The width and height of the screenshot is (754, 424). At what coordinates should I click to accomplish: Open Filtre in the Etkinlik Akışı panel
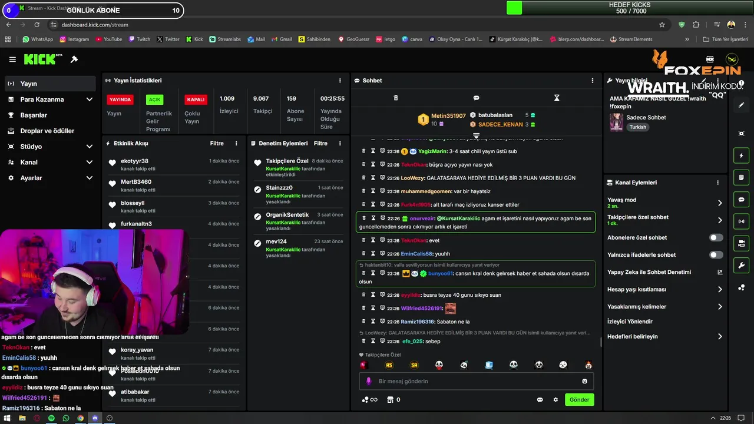217,143
